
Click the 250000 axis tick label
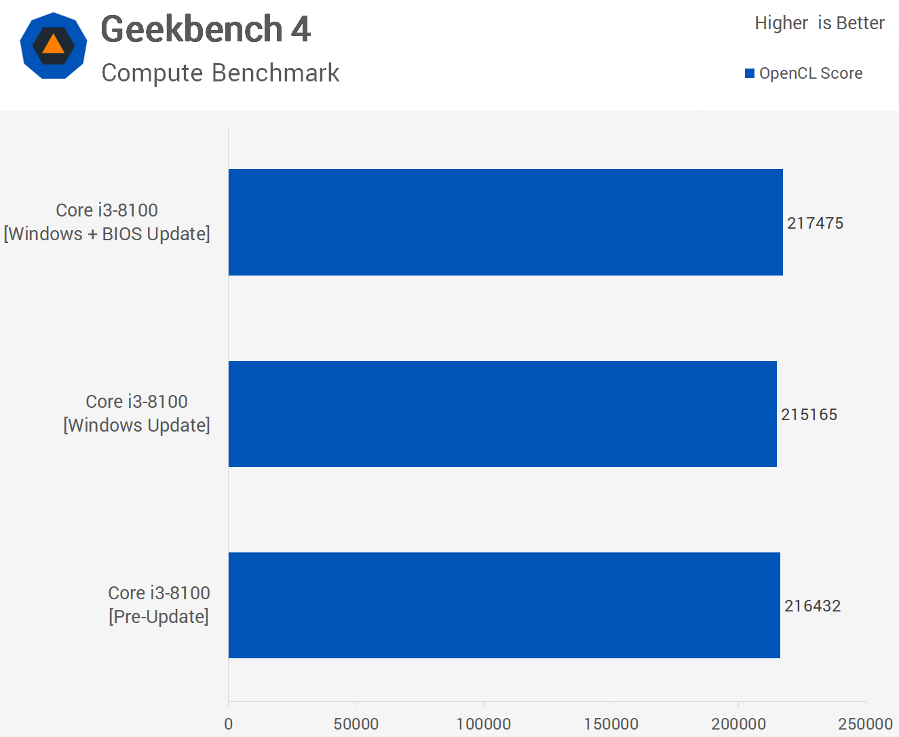[865, 723]
